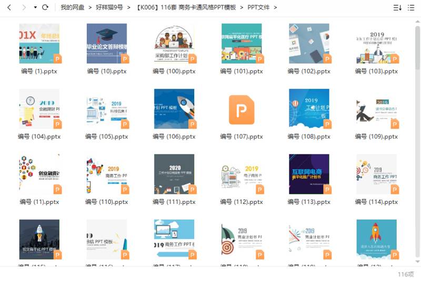
Task: Click the back navigation arrow
Action: pyautogui.click(x=9, y=7)
